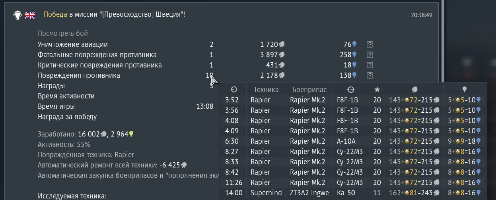Image resolution: width=496 pixels, height=200 pixels.
Task: Click the British flag icon
Action: [29, 15]
